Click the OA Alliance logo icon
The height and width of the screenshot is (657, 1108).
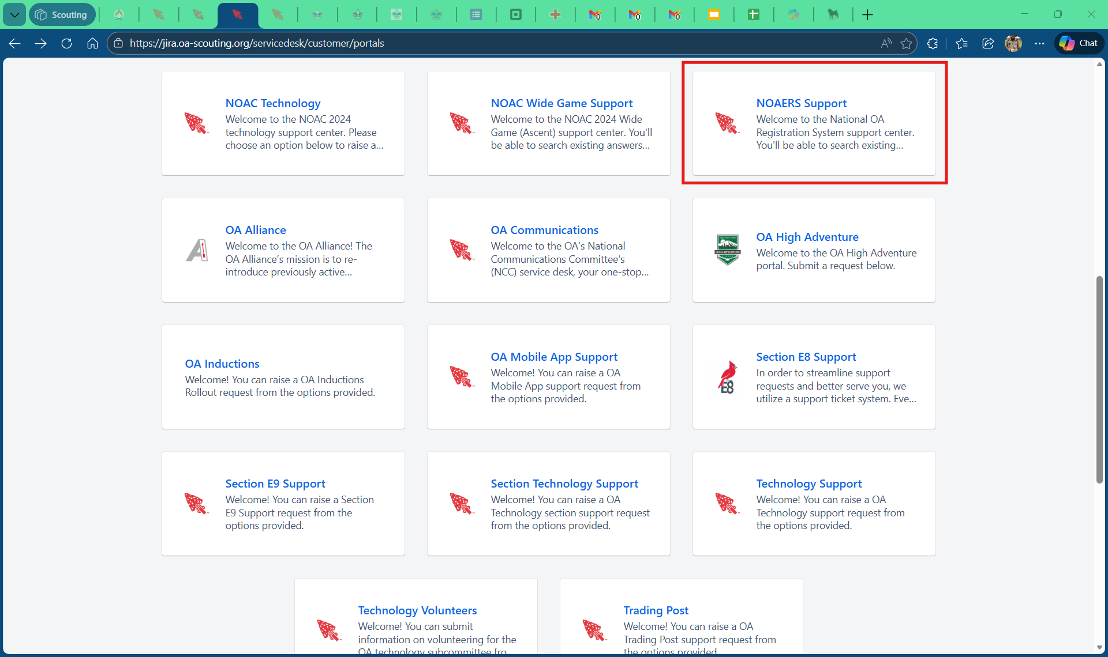click(x=197, y=250)
